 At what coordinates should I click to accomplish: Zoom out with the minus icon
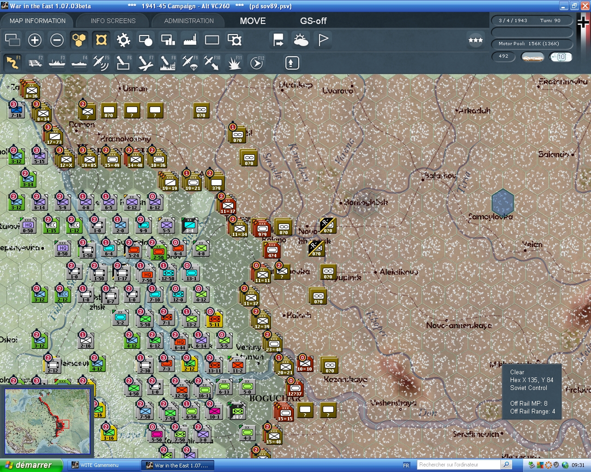pos(57,40)
